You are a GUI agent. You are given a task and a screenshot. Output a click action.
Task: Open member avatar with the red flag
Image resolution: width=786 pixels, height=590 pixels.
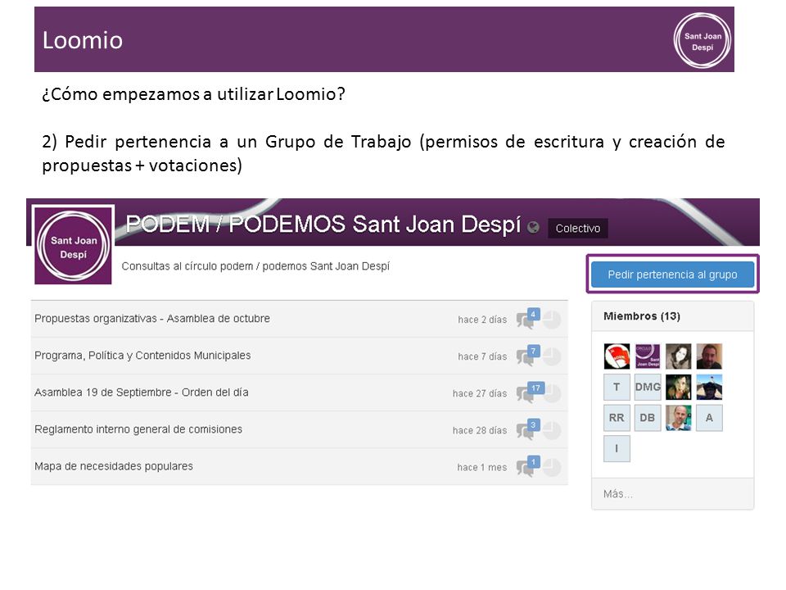click(x=617, y=356)
